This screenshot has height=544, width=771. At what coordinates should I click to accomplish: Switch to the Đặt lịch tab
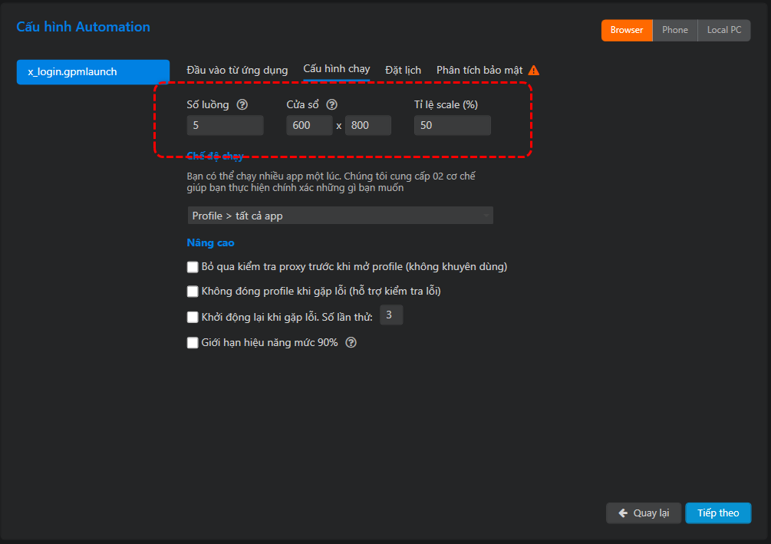click(403, 70)
